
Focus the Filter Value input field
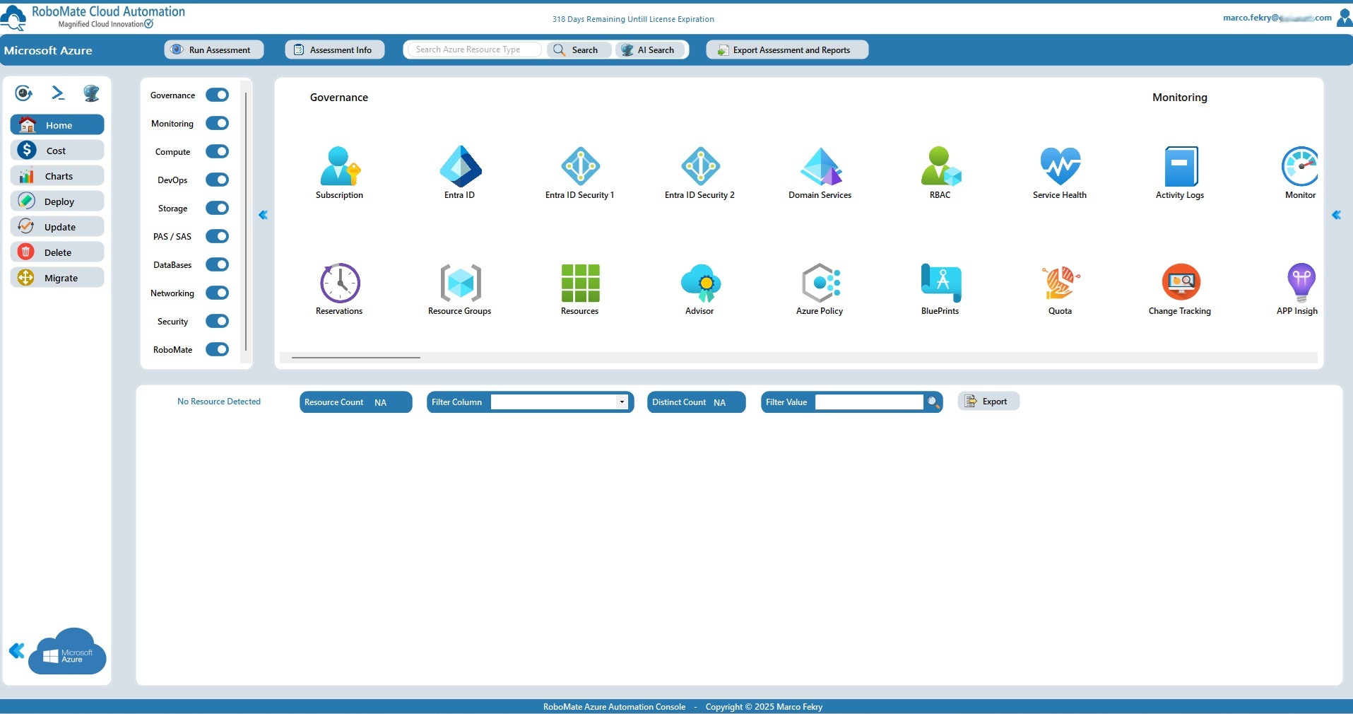point(869,402)
